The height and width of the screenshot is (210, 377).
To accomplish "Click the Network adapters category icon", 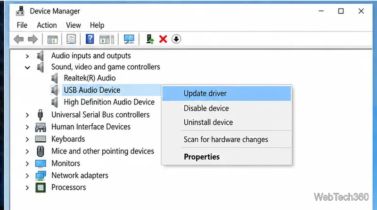I will (41, 176).
